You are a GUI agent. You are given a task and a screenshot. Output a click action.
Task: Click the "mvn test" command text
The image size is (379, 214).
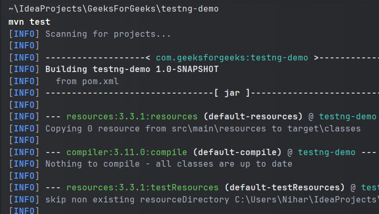(x=29, y=22)
